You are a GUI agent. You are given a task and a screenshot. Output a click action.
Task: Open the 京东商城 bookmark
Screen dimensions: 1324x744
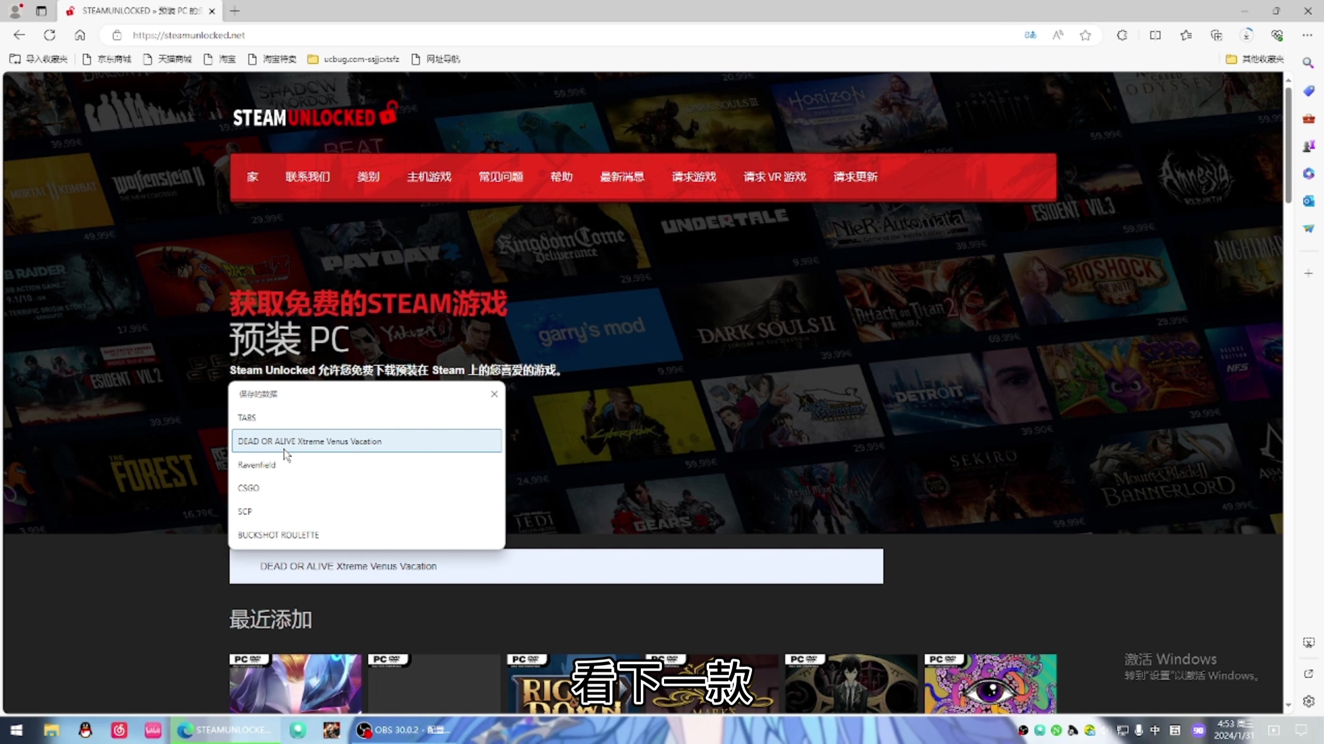107,59
